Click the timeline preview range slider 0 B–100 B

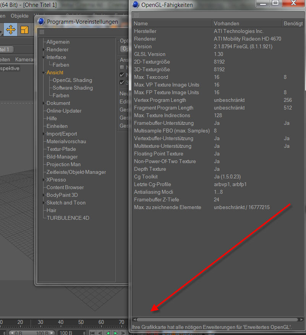[x=32, y=333]
